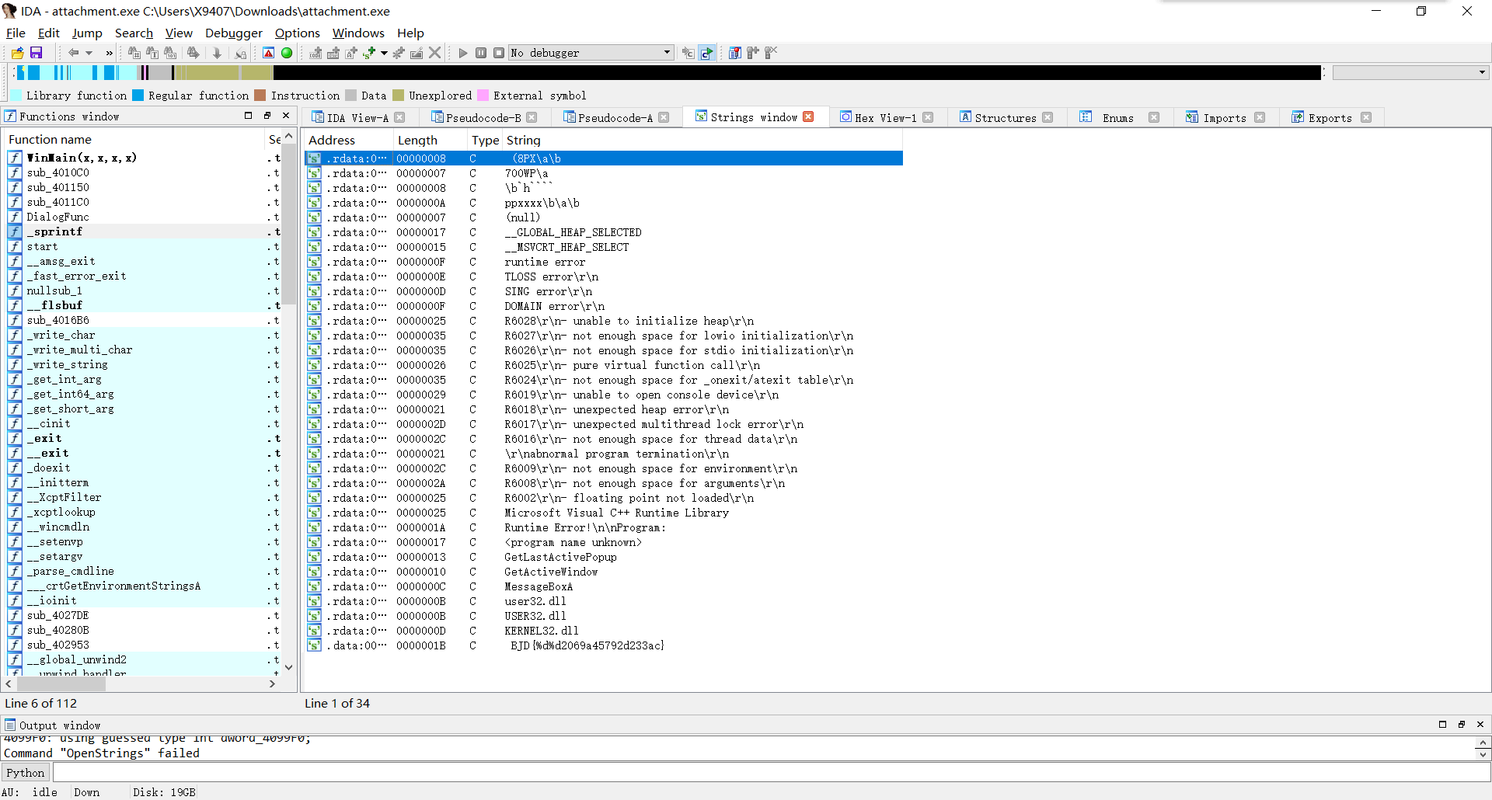Open the Windows menu
Screen dimensions: 1492x800
click(358, 33)
